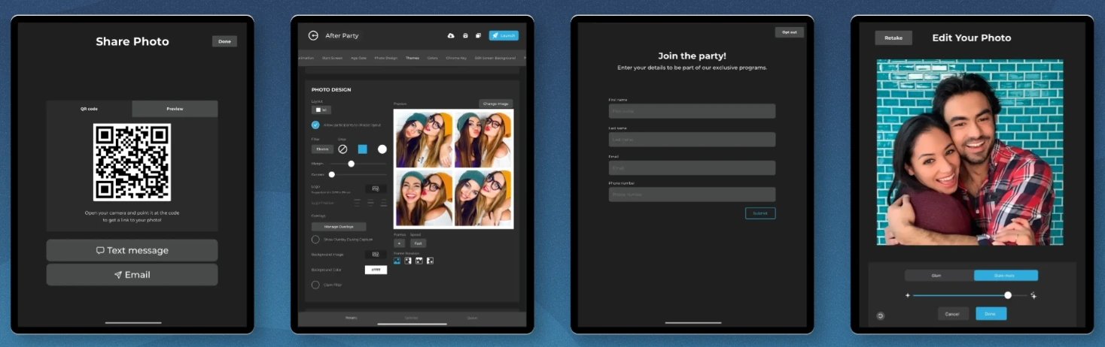The image size is (1105, 347).
Task: Click the First name input field
Action: (692, 111)
